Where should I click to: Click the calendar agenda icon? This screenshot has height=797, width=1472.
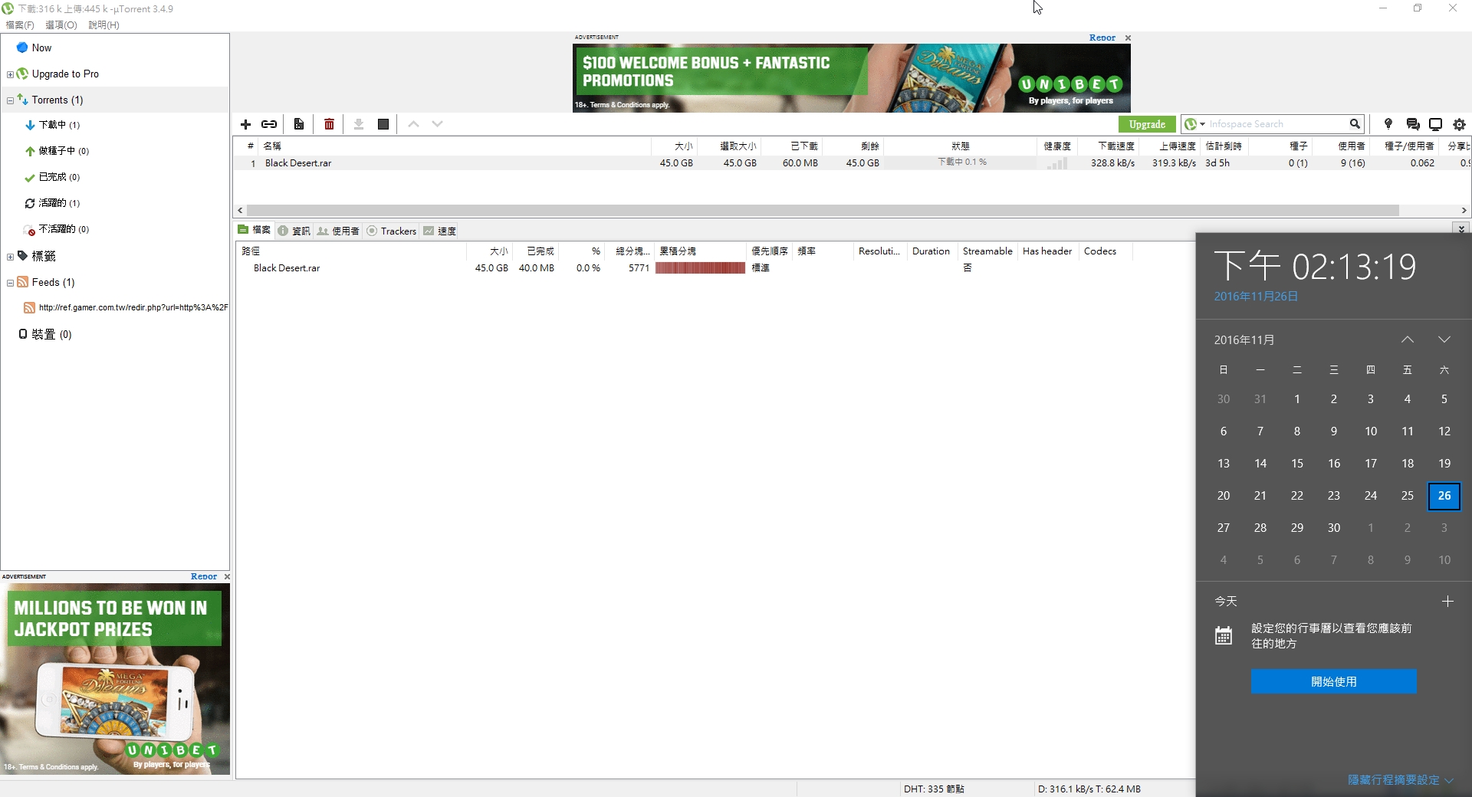pos(1224,635)
